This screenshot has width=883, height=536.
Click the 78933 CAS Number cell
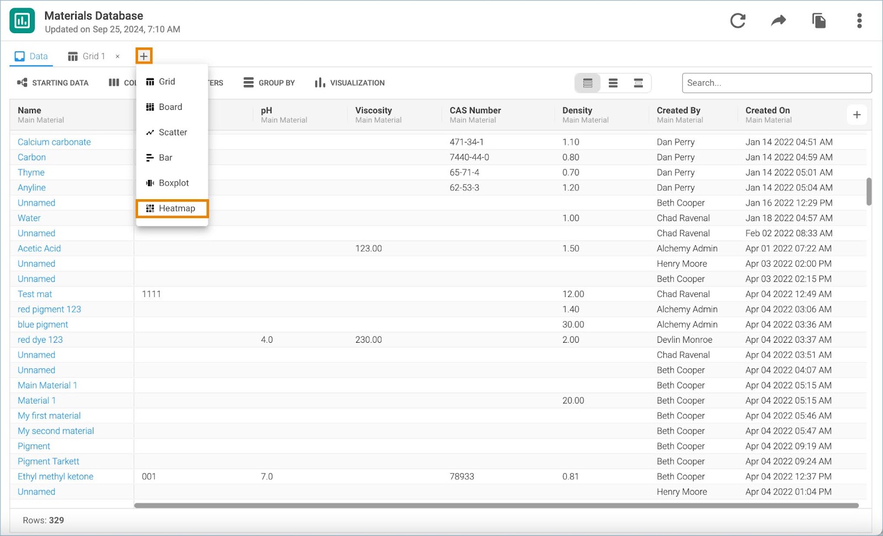(x=462, y=476)
